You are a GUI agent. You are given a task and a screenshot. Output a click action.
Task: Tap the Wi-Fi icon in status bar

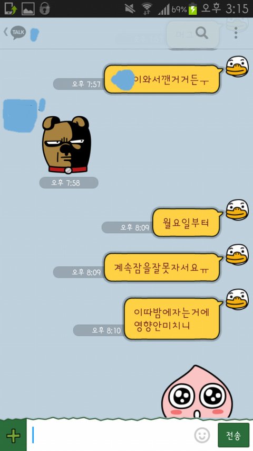(x=147, y=8)
